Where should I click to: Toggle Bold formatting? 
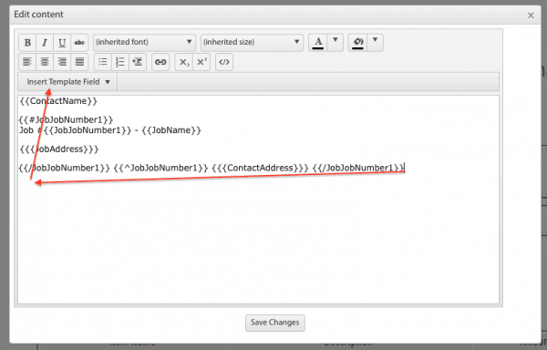(27, 43)
